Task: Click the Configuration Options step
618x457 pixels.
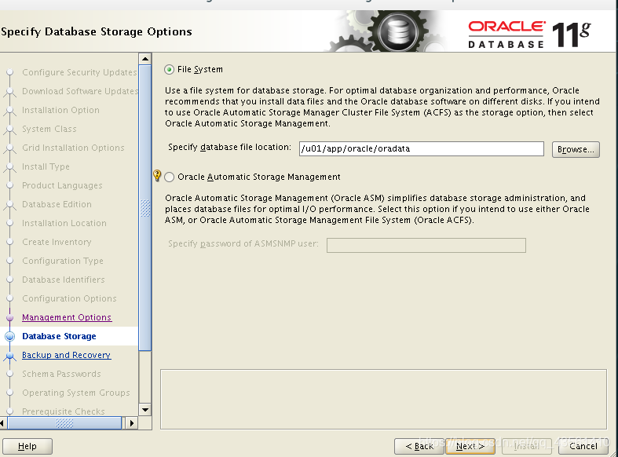Action: click(x=69, y=298)
